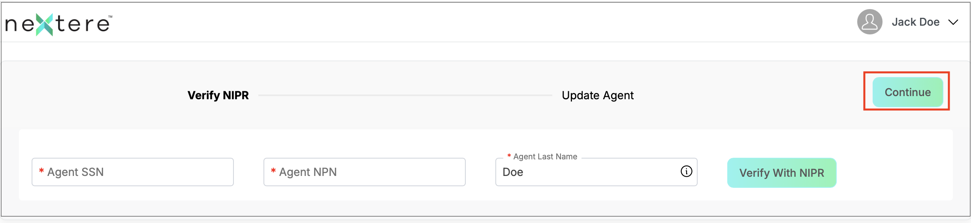
Task: Click the info icon in Last Name field
Action: 686,171
